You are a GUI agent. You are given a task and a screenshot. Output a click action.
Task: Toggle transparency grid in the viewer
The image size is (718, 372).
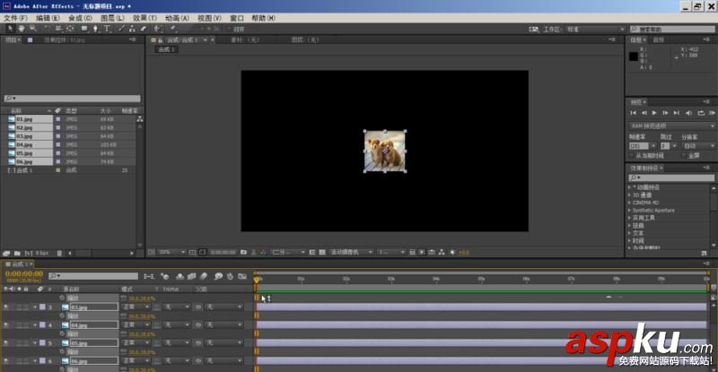(x=322, y=252)
